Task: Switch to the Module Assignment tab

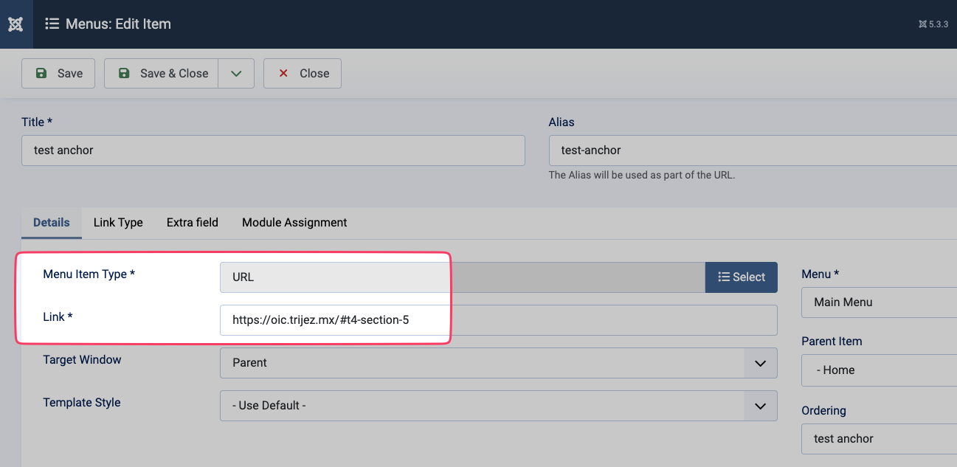Action: (x=294, y=223)
